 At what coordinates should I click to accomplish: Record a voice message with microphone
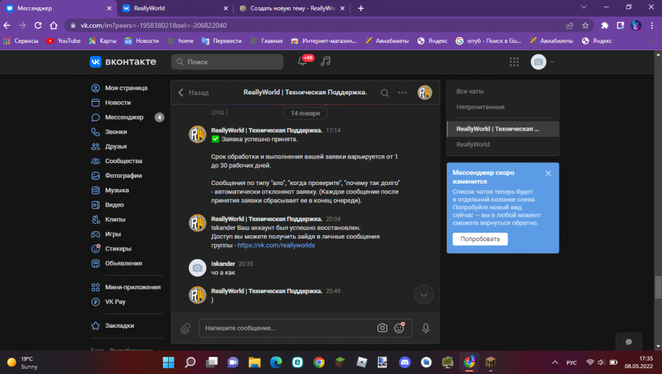click(426, 328)
